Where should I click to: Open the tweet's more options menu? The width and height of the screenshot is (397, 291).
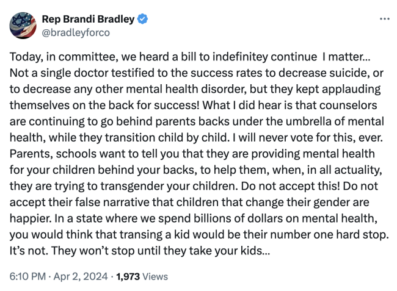[x=384, y=19]
